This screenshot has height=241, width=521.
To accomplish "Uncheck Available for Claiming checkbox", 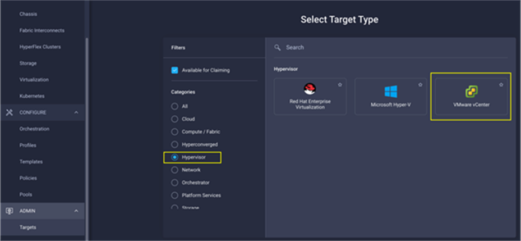I will coord(174,70).
